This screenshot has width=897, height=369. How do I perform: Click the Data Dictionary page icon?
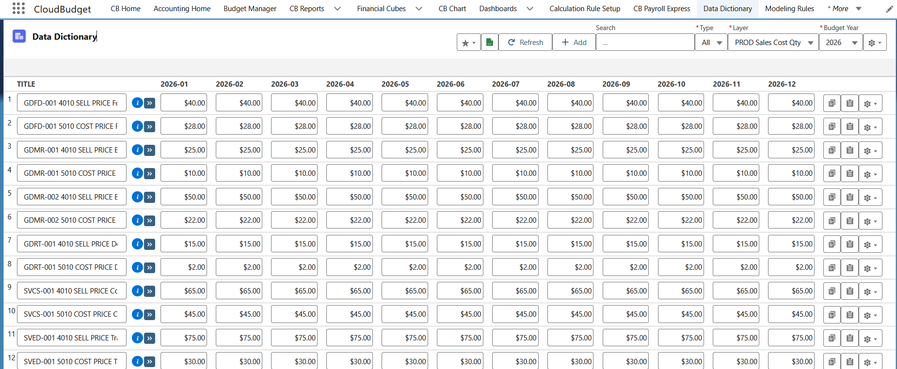pyautogui.click(x=19, y=36)
